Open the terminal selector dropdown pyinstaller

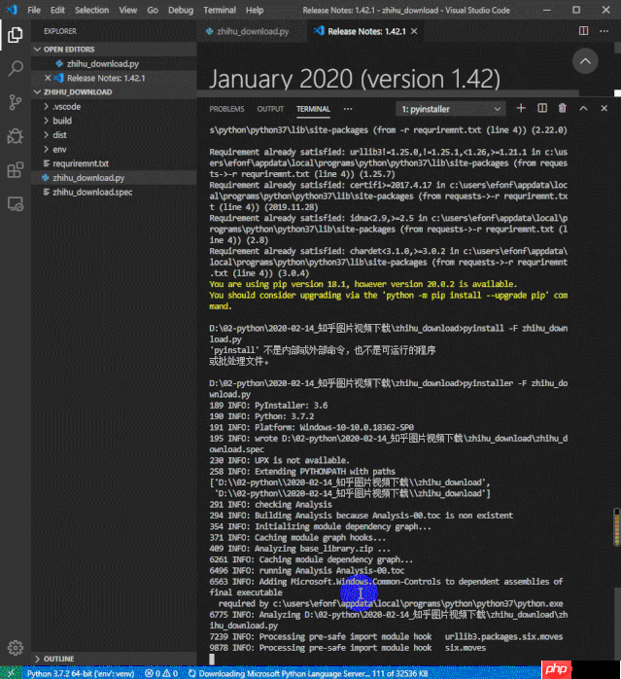pyautogui.click(x=451, y=109)
